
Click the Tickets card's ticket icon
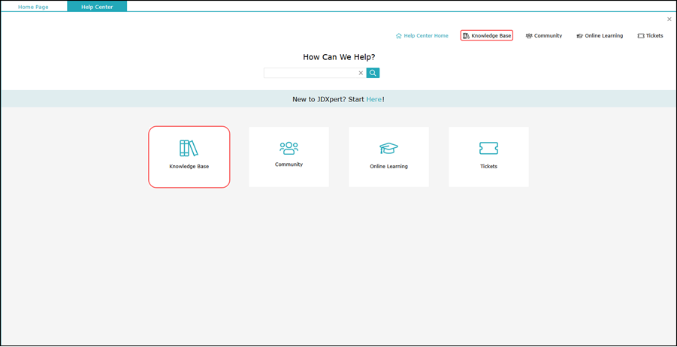coord(488,149)
